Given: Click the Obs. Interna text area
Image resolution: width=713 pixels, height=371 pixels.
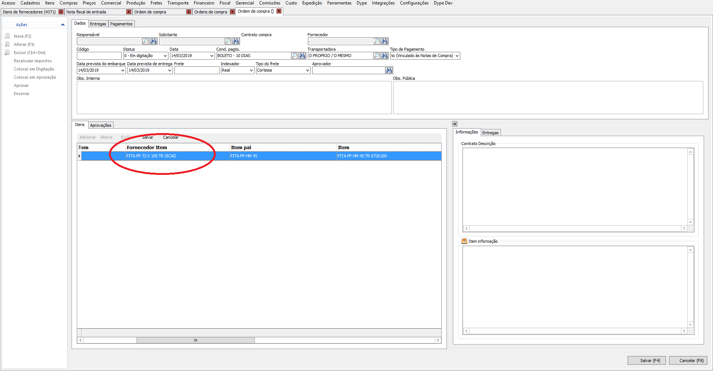Looking at the screenshot, I should 234,97.
